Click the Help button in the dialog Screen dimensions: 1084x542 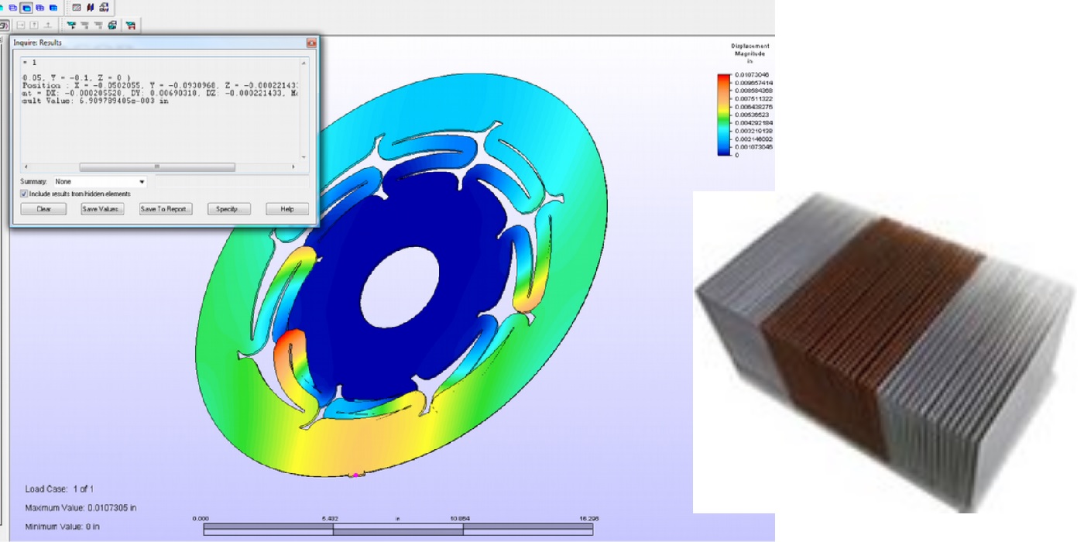(x=287, y=209)
